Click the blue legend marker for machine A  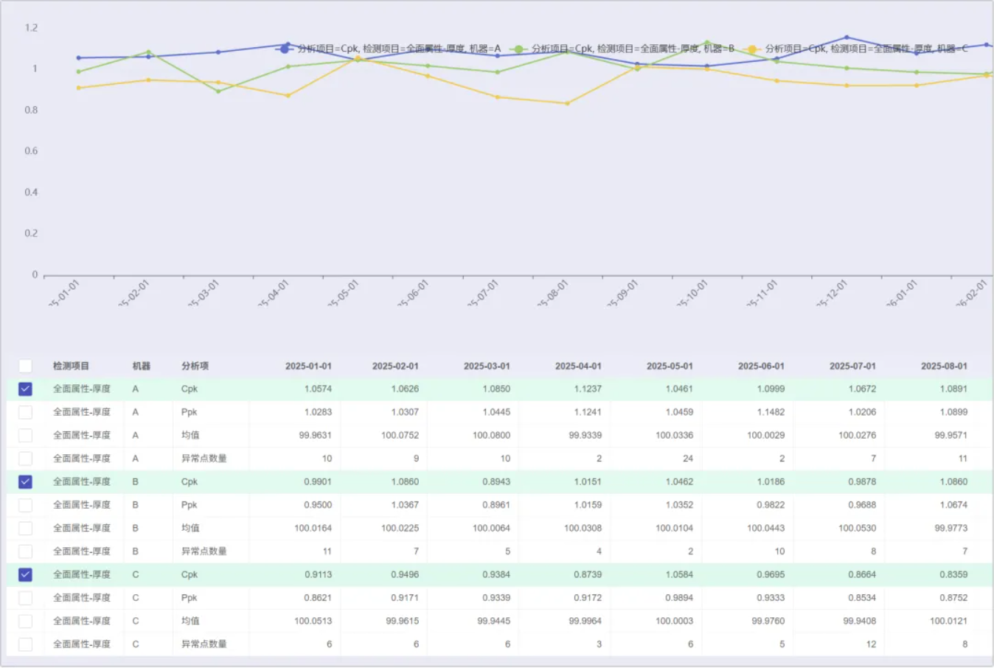click(285, 49)
